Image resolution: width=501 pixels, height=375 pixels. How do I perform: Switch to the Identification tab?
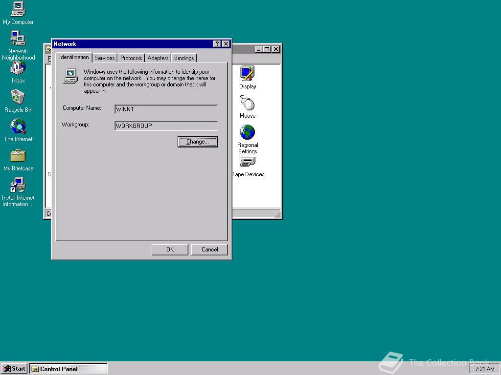74,57
